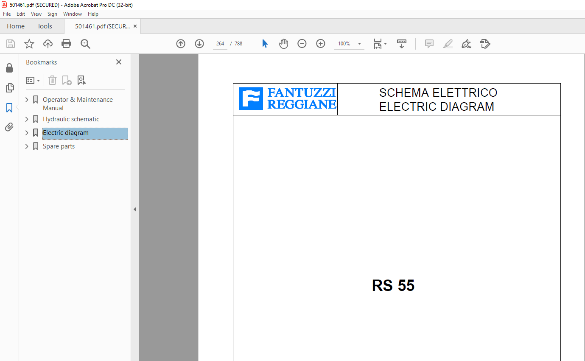Toggle the Bookmarks side panel icon
This screenshot has height=361, width=585.
coord(9,108)
